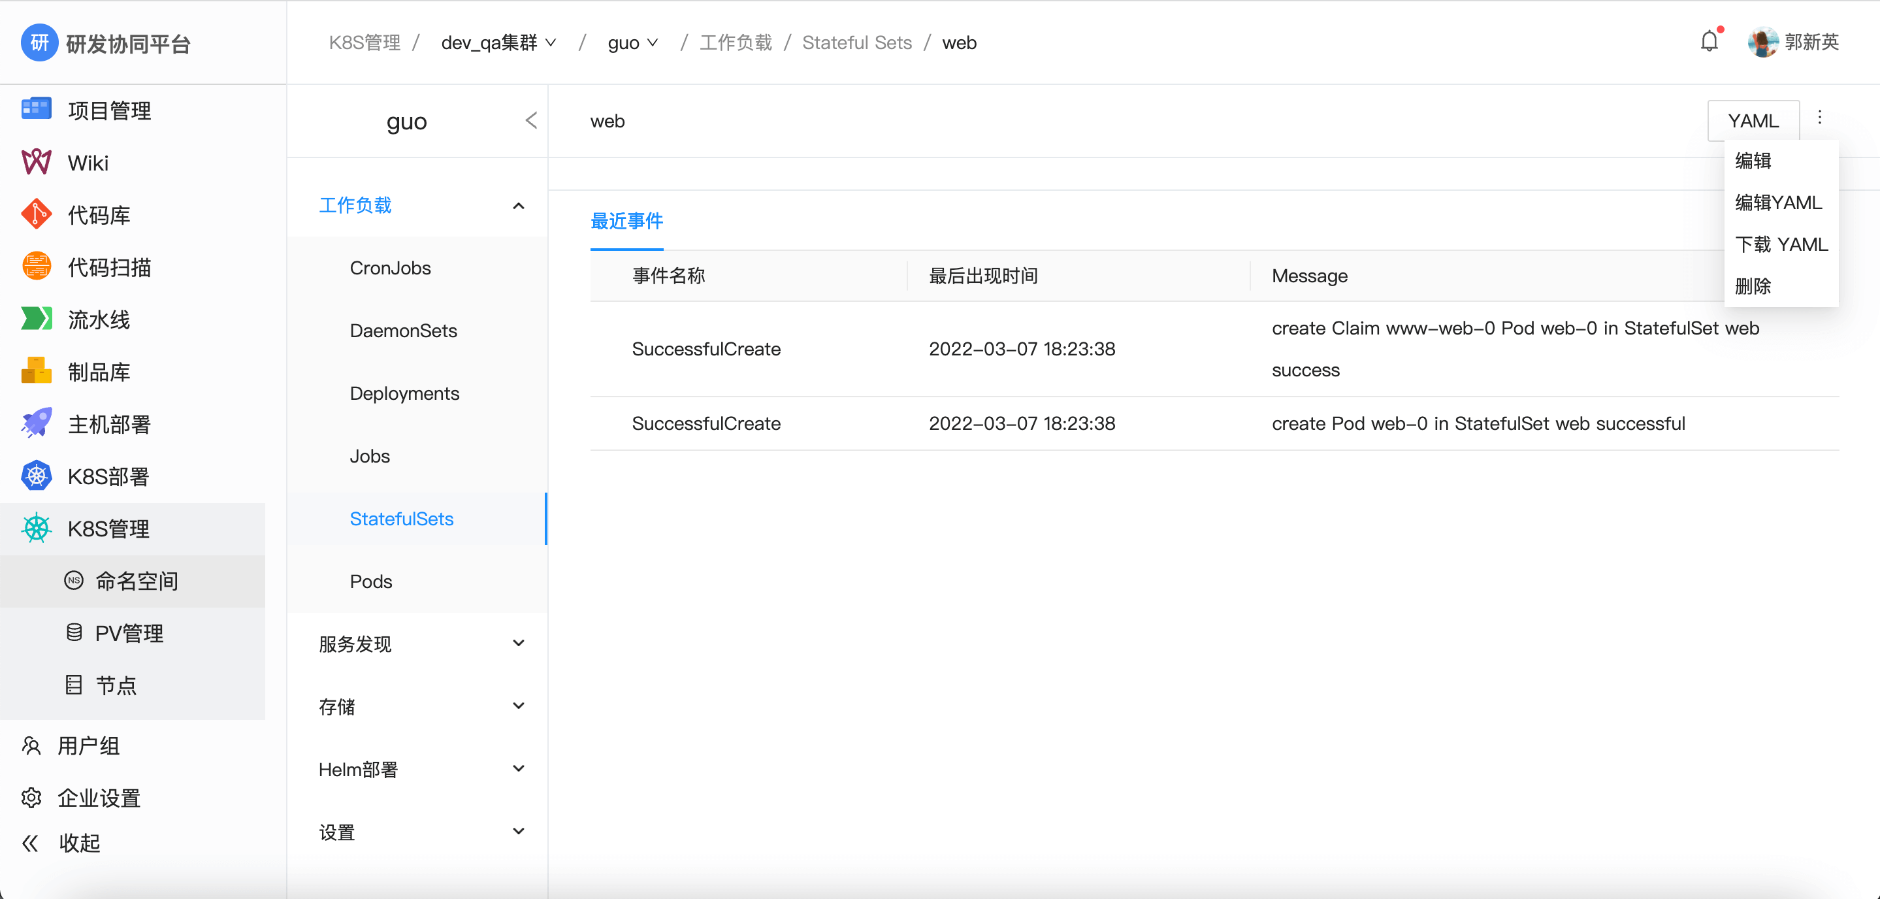Viewport: 1880px width, 899px height.
Task: Open the guo namespace dropdown in breadcrumb
Action: [632, 42]
